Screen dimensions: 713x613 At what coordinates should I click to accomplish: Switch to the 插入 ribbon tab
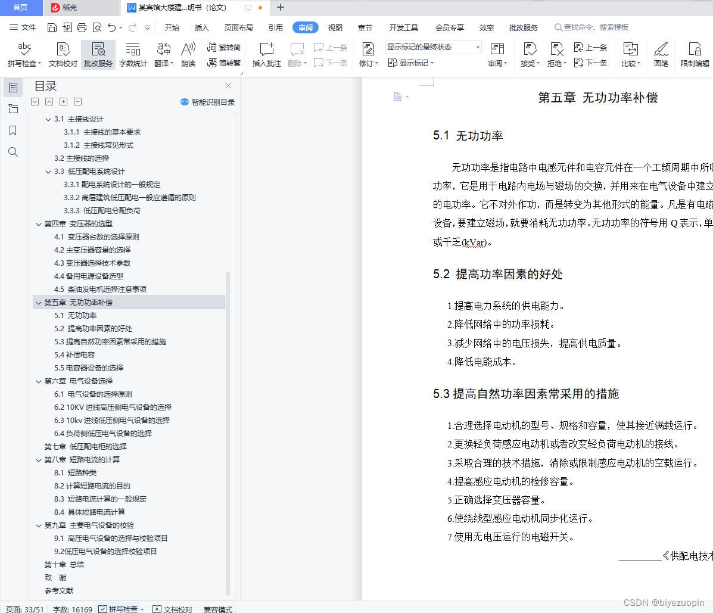tap(201, 28)
